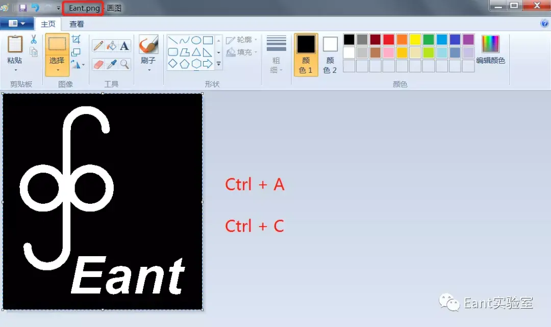Pick the orange color swatch

point(402,39)
